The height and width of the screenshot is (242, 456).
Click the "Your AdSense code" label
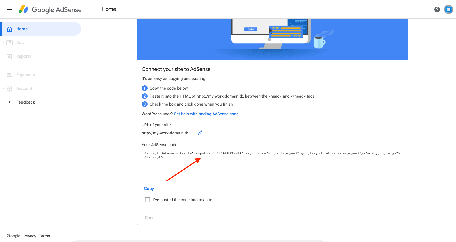tap(159, 145)
